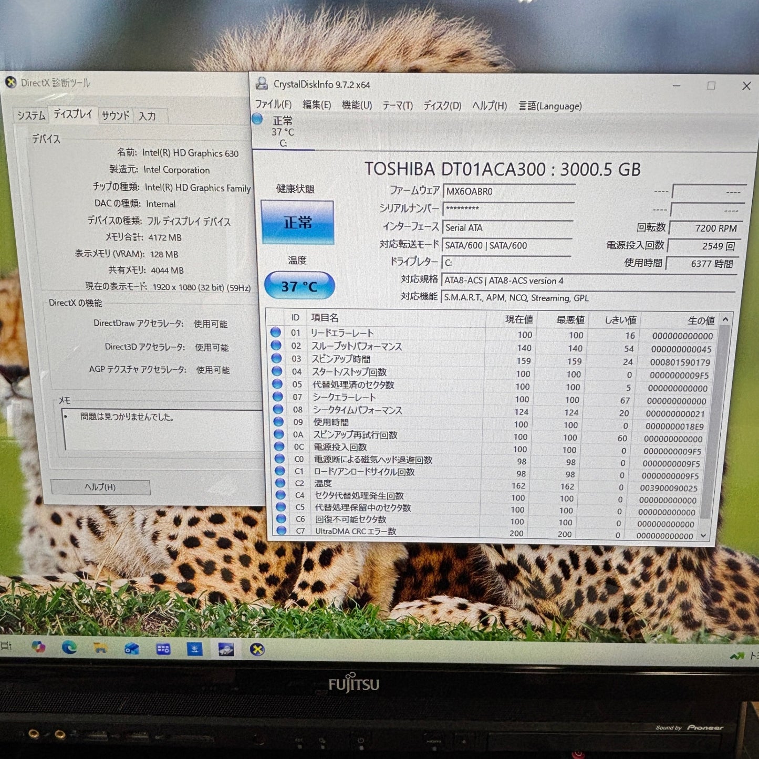
Task: Open File Explorer from the taskbar
Action: tap(100, 648)
